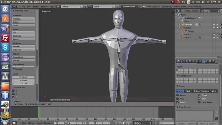The image size is (222, 125).
Task: Open the File menu
Action: (x=23, y=7)
